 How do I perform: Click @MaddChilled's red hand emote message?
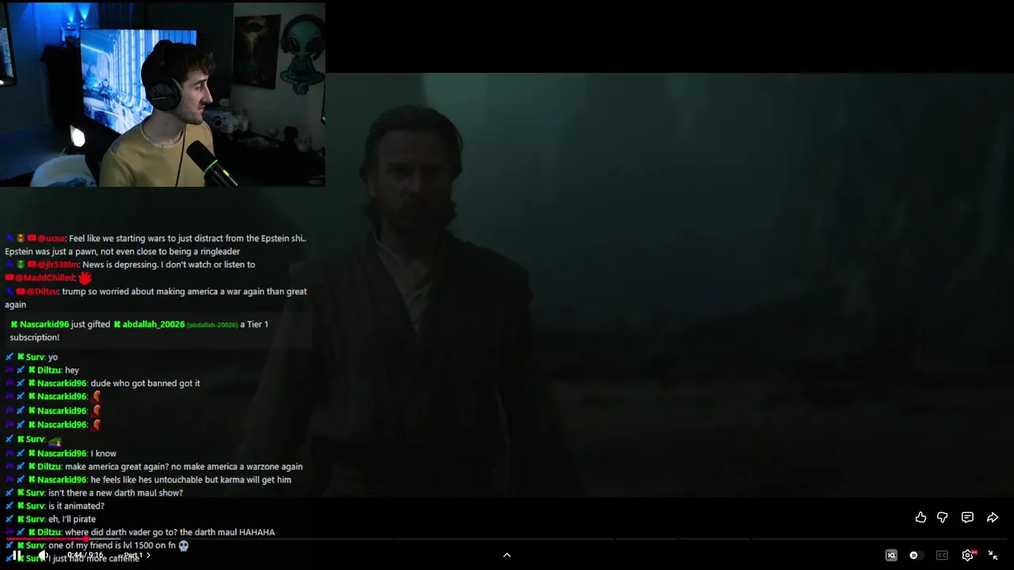[49, 278]
